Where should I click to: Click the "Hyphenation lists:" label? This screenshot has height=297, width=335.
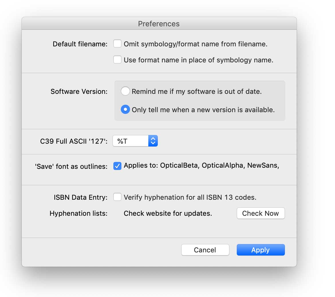pos(78,213)
